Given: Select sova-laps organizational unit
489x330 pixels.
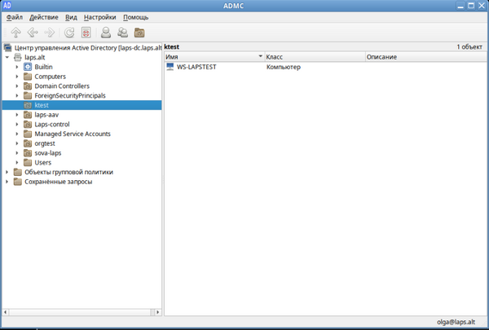Looking at the screenshot, I should point(48,153).
